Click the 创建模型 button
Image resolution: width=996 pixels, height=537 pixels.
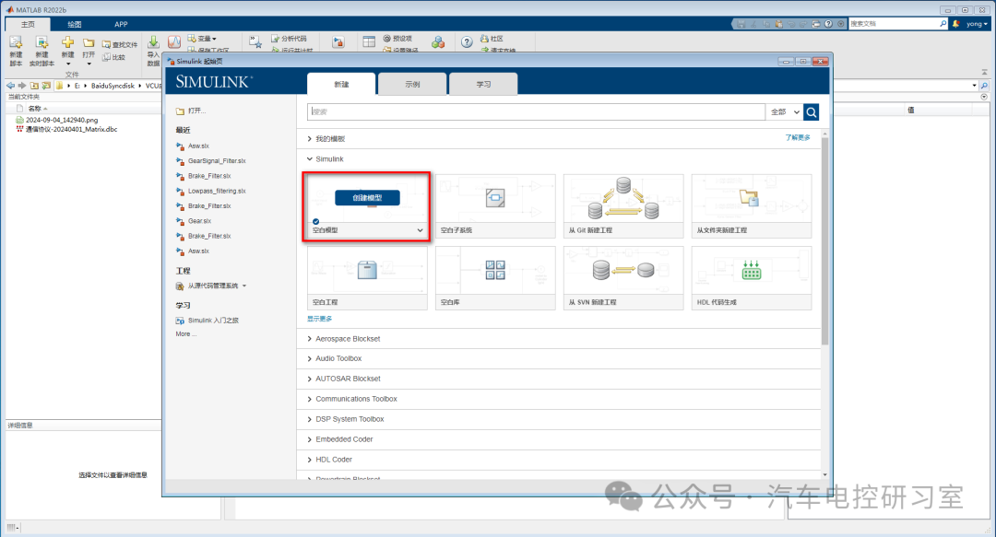pos(366,197)
